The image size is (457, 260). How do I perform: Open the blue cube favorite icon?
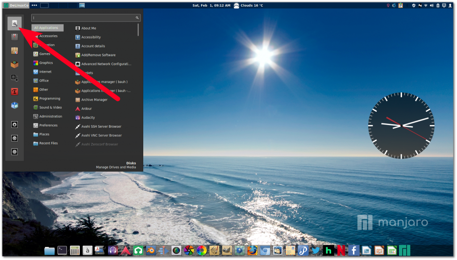14,105
